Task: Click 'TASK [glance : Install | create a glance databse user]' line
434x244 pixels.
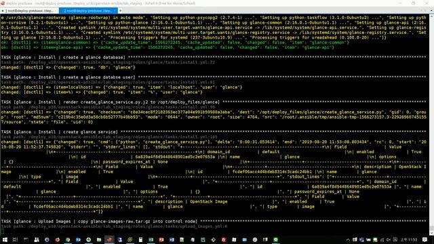Action: (68, 77)
